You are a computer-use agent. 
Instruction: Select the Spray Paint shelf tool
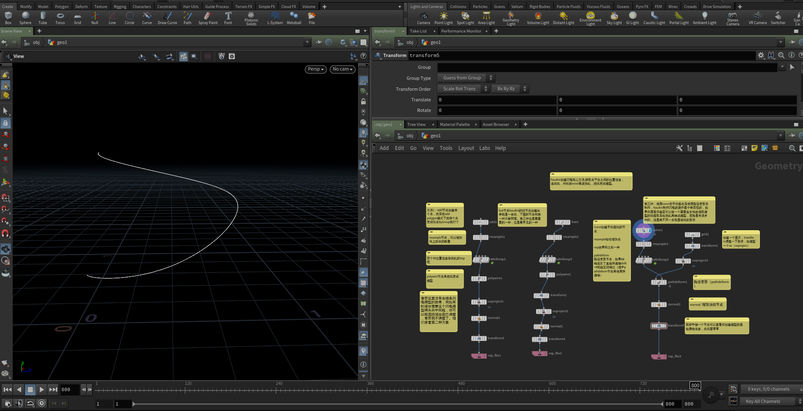pos(208,18)
